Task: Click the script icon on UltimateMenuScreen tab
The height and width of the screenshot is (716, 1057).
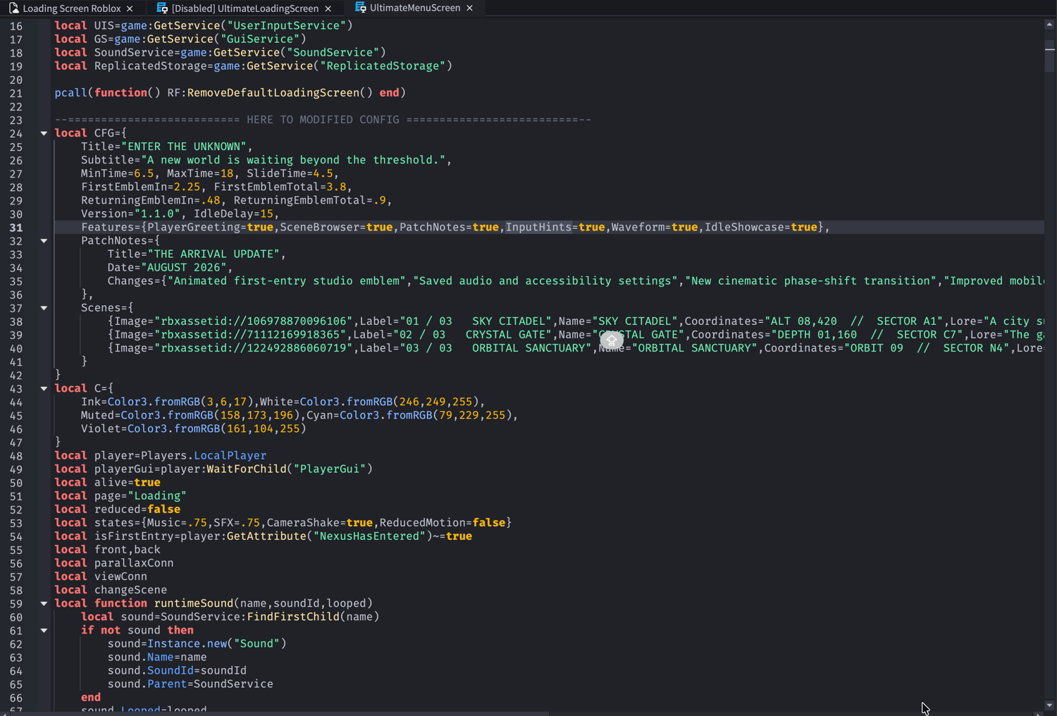Action: 361,8
